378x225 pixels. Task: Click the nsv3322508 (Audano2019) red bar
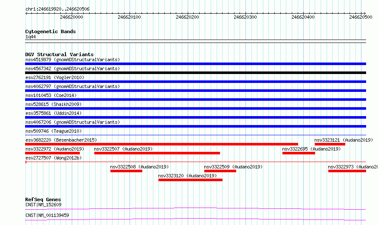126,171
